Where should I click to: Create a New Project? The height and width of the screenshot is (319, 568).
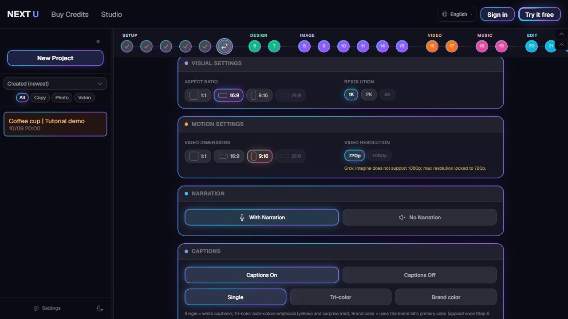click(55, 58)
